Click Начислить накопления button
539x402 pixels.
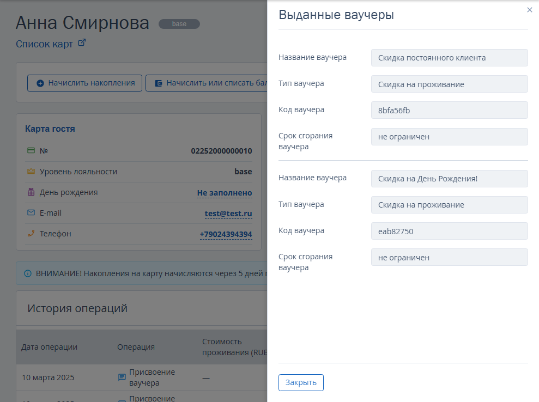(84, 83)
